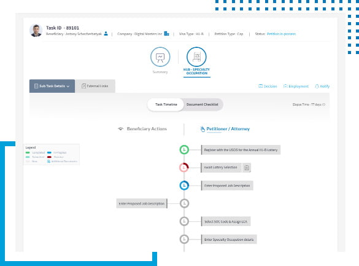The image size is (359, 266).
Task: Select the Petitioner / Attorney tab
Action: pos(225,129)
